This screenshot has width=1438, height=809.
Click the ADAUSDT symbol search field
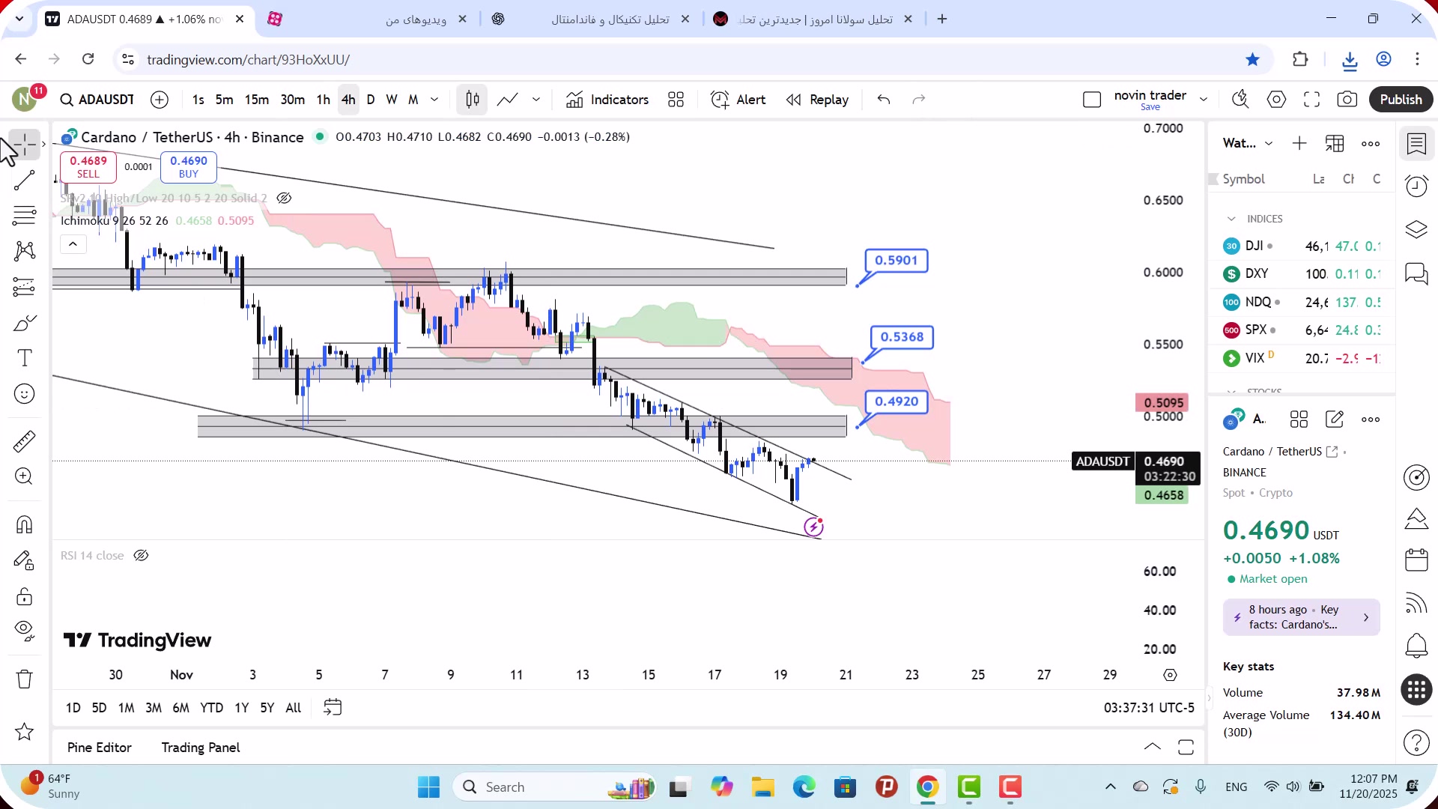coord(97,100)
